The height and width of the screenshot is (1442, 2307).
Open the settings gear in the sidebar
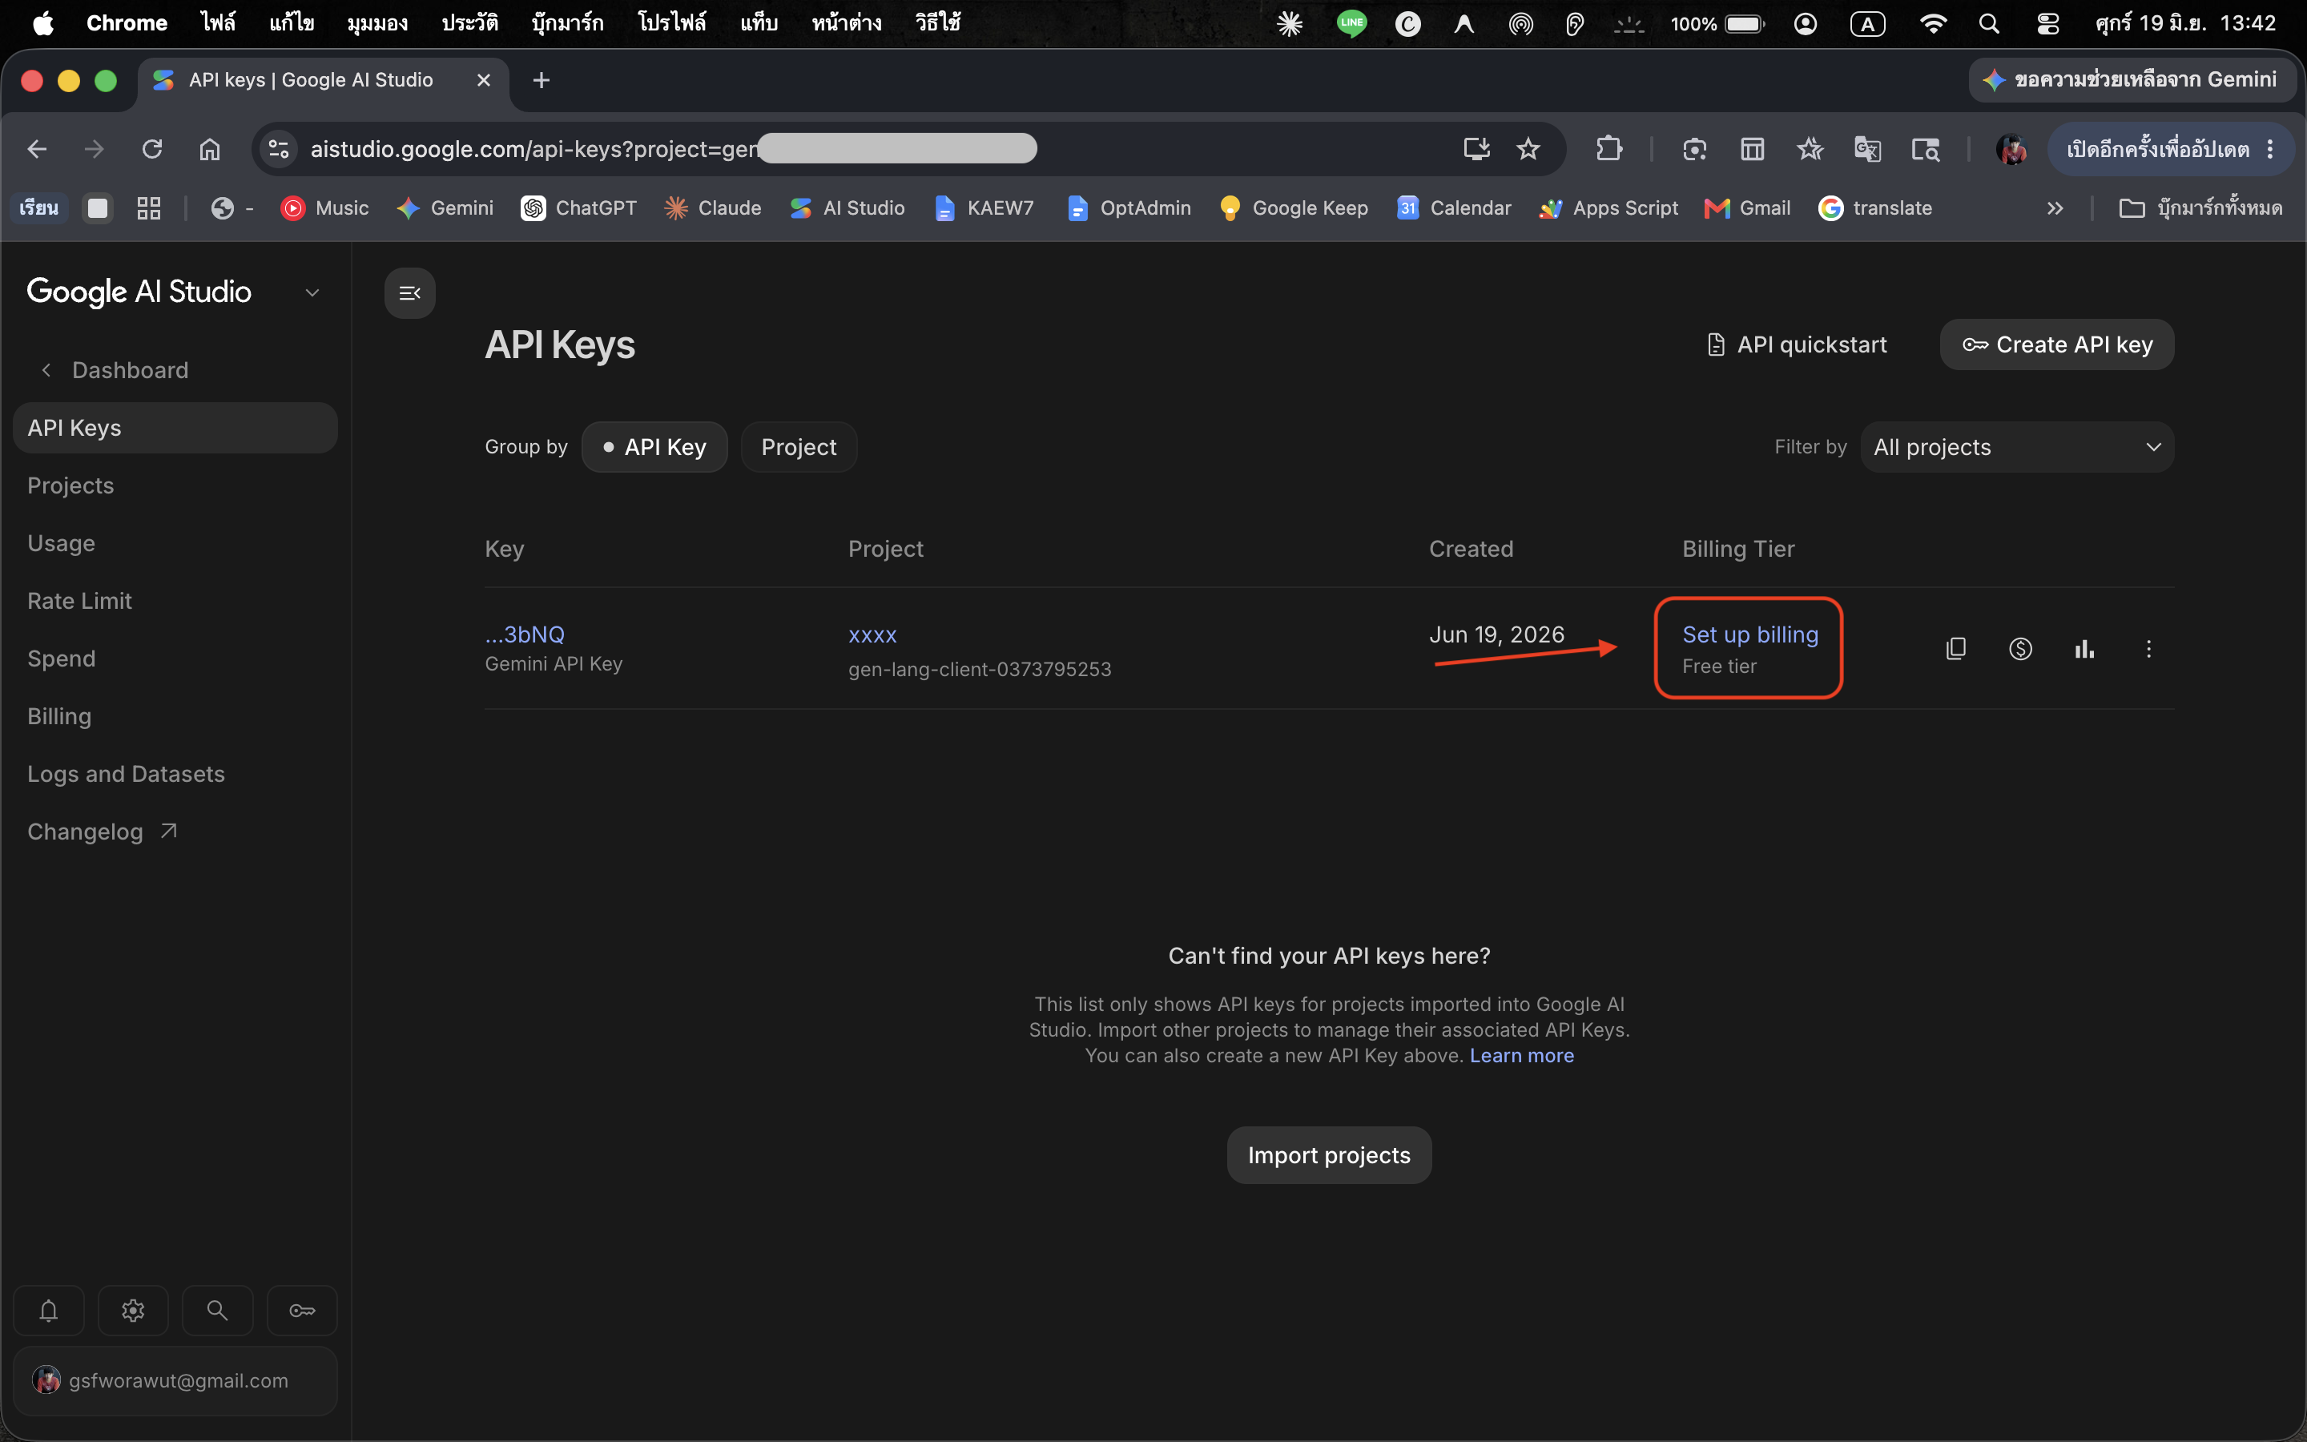tap(134, 1311)
